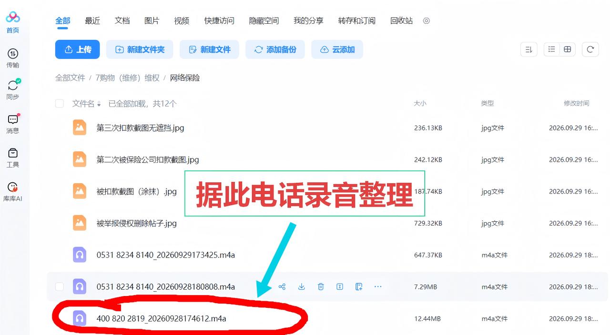Click the 729.32KB size cell

(x=428, y=223)
